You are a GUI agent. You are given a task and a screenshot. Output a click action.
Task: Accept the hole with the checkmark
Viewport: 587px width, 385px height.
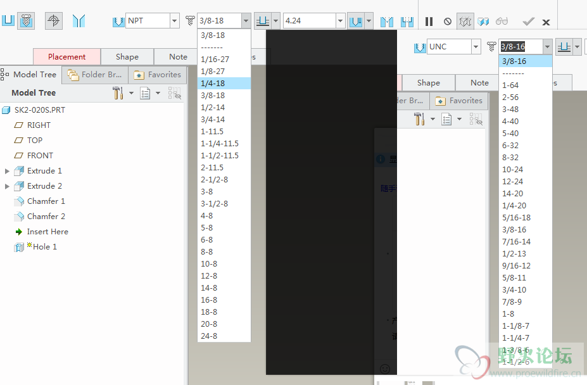click(528, 22)
